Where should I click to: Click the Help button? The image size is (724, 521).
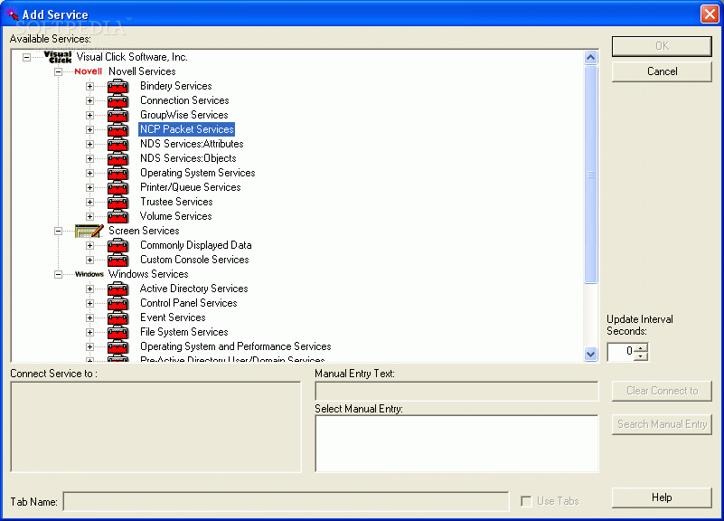pos(662,497)
